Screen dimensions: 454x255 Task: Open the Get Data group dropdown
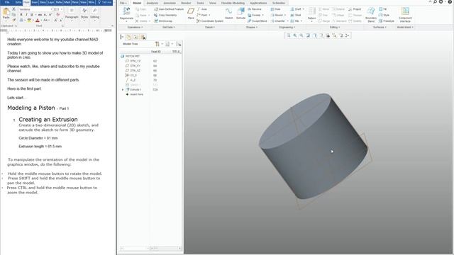[x=169, y=27]
